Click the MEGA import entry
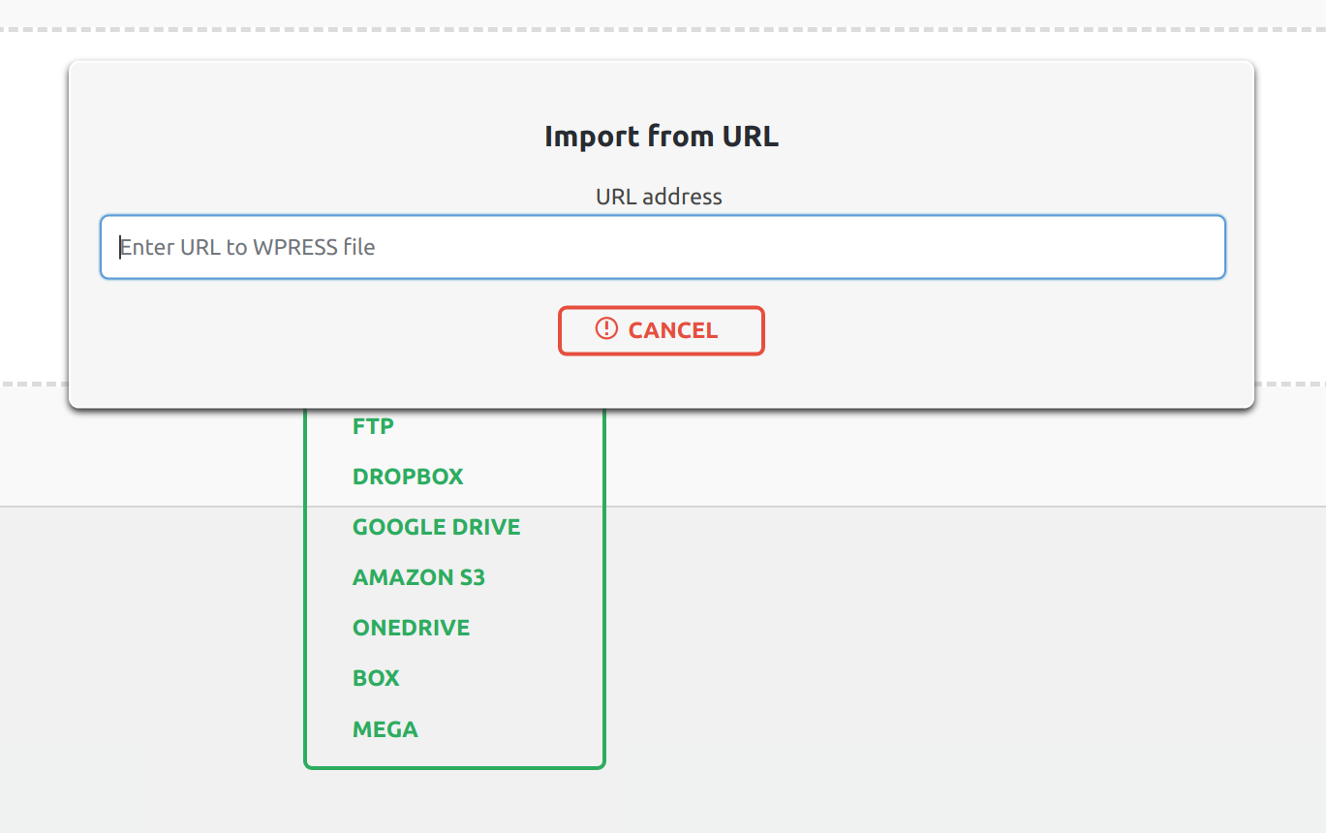 [x=385, y=728]
